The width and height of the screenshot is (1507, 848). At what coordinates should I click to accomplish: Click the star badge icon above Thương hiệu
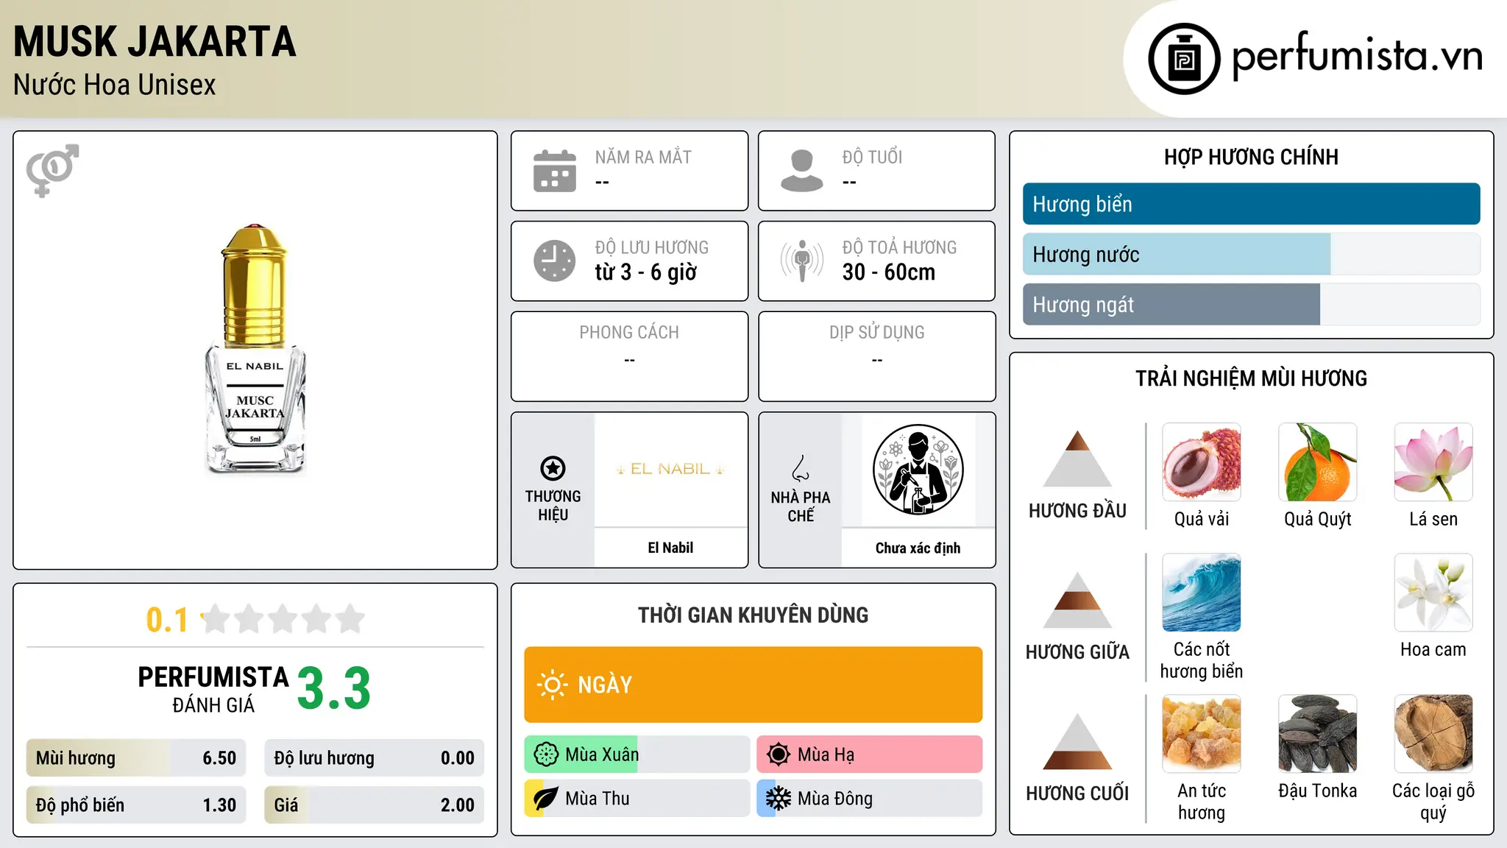pyautogui.click(x=553, y=468)
